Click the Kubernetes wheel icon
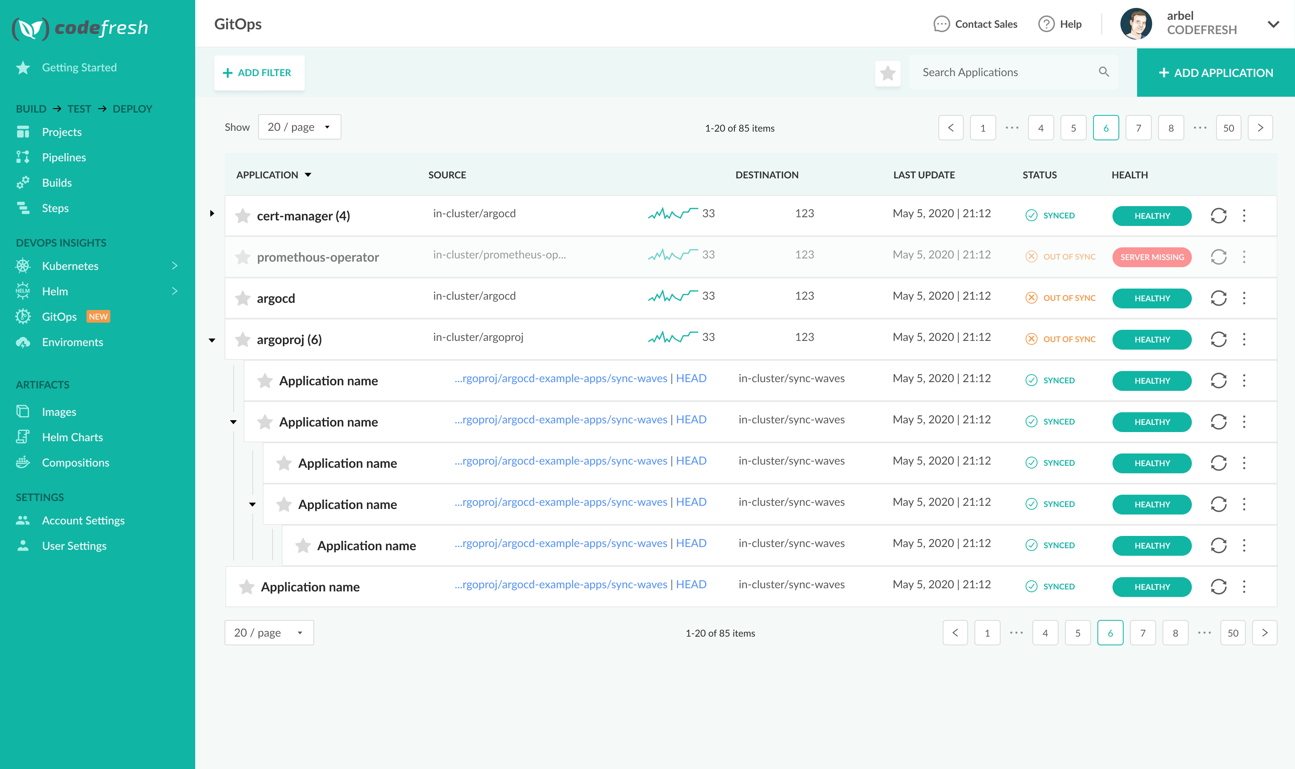This screenshot has width=1295, height=769. pos(23,266)
